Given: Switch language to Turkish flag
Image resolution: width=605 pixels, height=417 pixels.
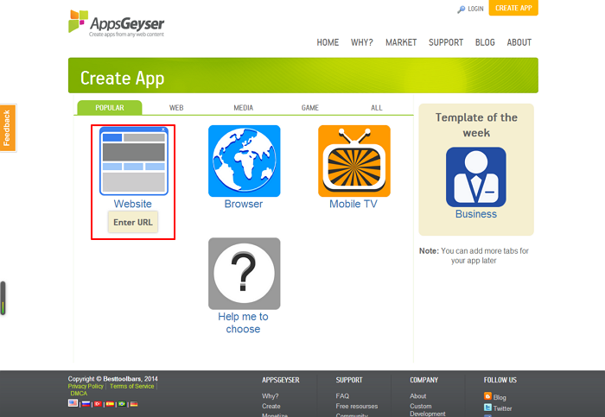Looking at the screenshot, I should click(x=98, y=404).
